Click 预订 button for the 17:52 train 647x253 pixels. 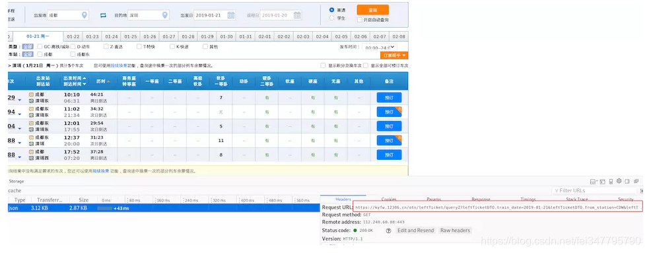(x=389, y=155)
